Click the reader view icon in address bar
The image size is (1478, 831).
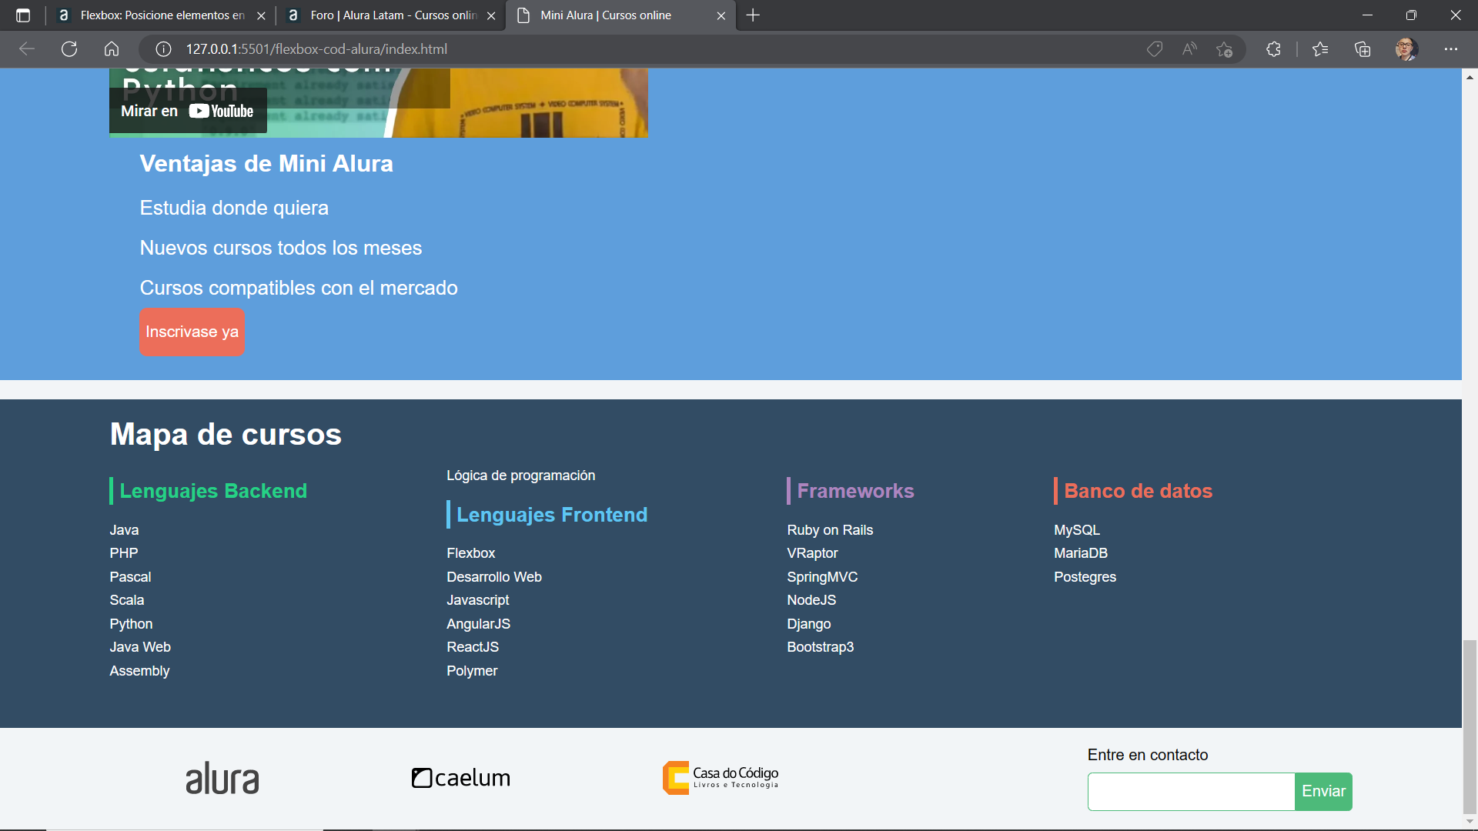(x=1189, y=48)
